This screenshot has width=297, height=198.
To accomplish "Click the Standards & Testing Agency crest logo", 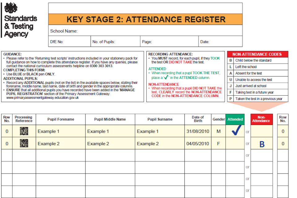I will [x=11, y=7].
